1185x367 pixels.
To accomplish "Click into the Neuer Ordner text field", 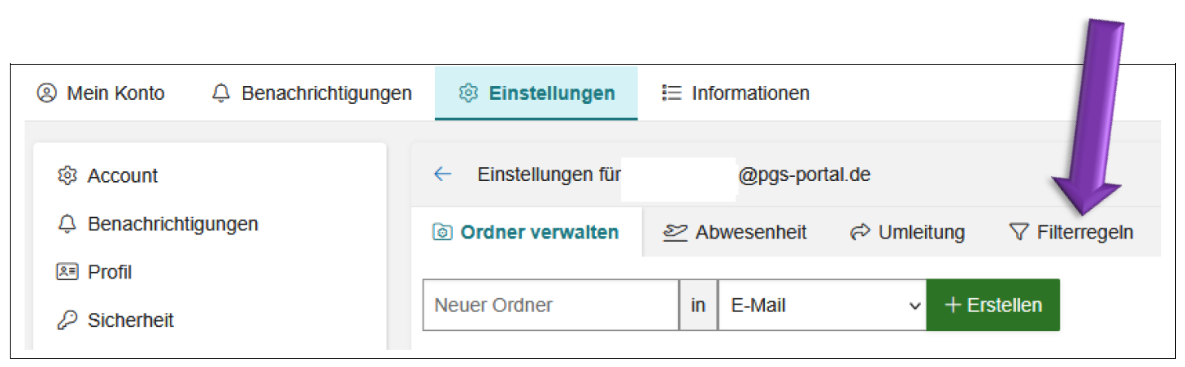I will (550, 306).
